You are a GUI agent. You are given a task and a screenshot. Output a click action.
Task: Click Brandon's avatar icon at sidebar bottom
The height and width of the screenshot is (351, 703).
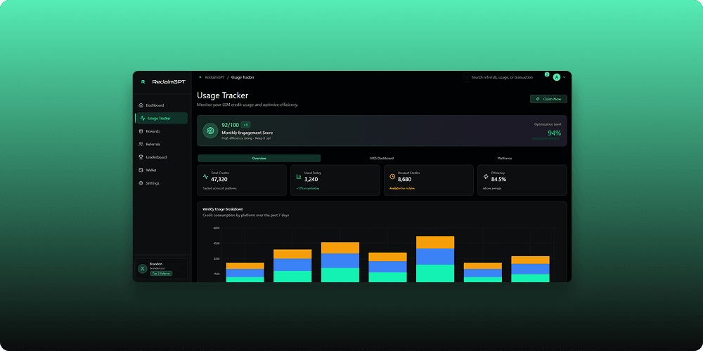point(143,269)
